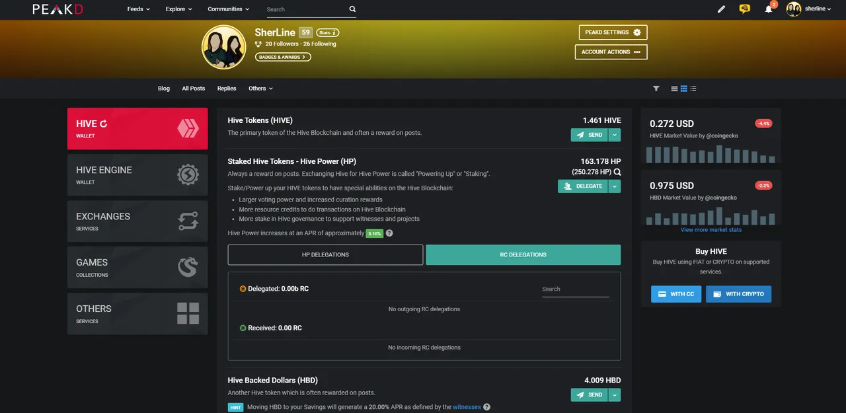Click the -2.2% HBD change badge
This screenshot has height=413, width=846.
(763, 186)
